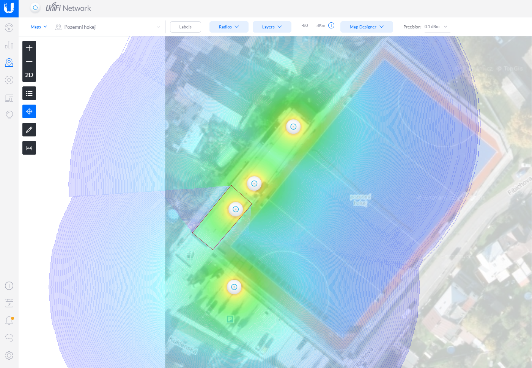Switch the map to 2D view
Viewport: 532px width, 368px height.
click(x=29, y=75)
